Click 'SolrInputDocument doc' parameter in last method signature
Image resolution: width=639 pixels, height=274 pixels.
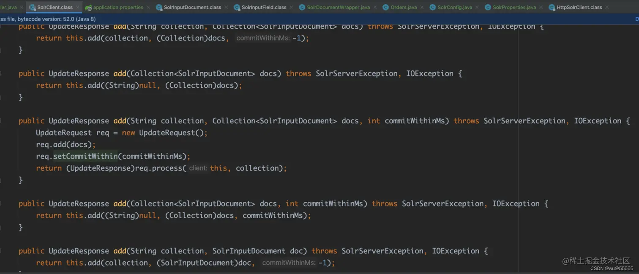(x=257, y=251)
